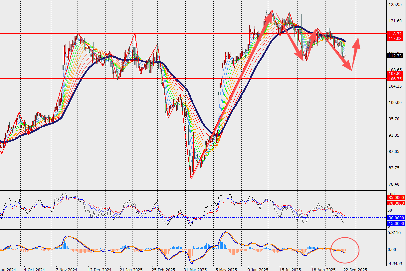
Task: Select the 22 Sep 2025 date label
Action: coord(356,269)
